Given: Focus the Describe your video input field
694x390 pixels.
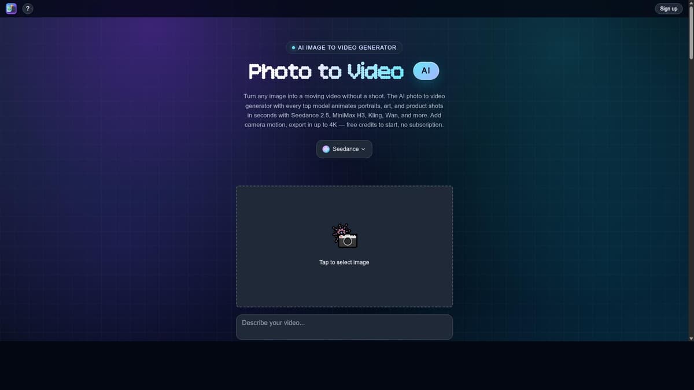Looking at the screenshot, I should [344, 327].
